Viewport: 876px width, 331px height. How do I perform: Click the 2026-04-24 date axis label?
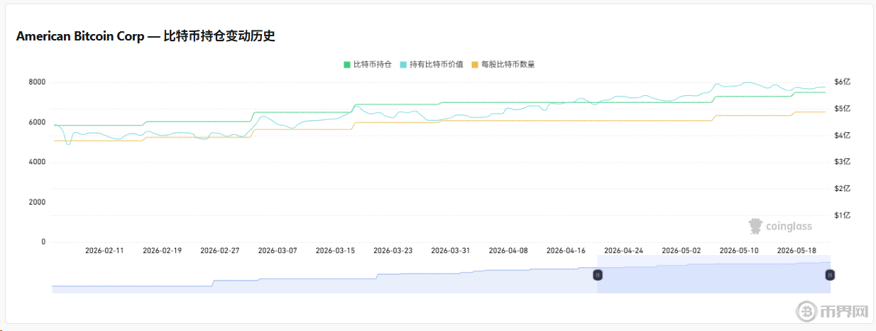[x=623, y=251]
